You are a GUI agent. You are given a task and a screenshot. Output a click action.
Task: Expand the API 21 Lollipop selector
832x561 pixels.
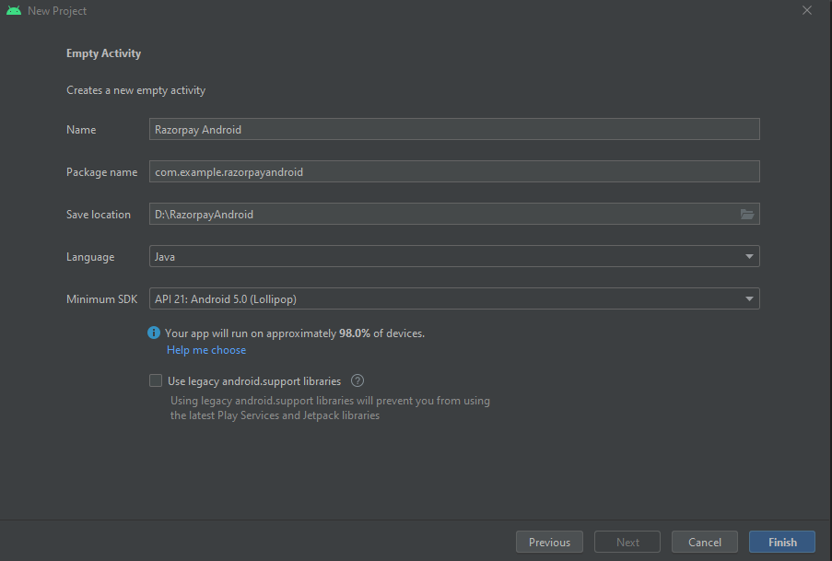[454, 298]
